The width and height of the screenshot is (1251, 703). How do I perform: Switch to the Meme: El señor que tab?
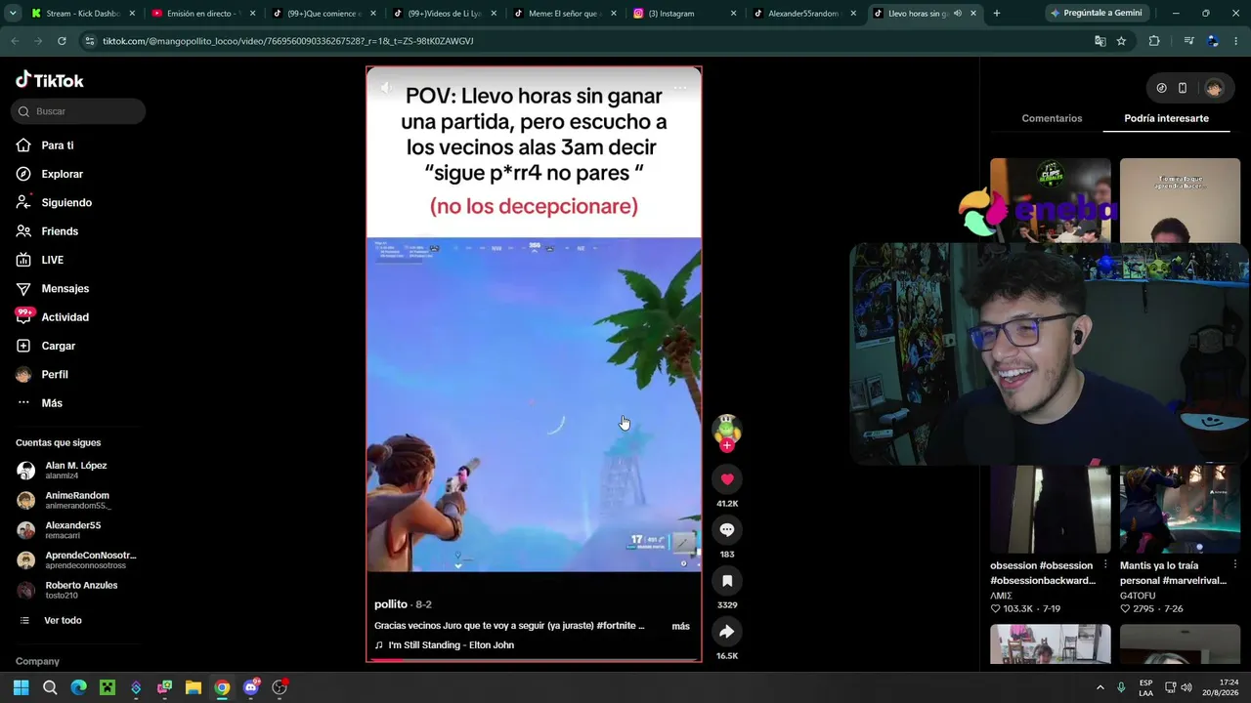567,14
